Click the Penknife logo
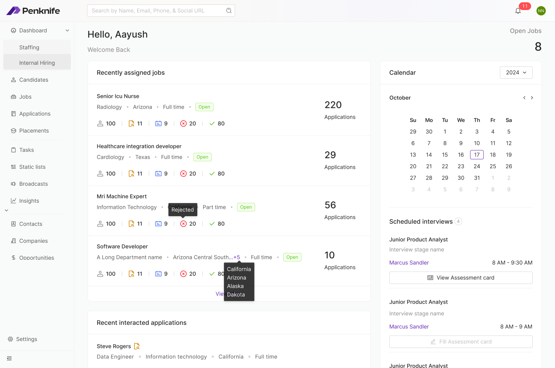The image size is (555, 368). click(33, 11)
